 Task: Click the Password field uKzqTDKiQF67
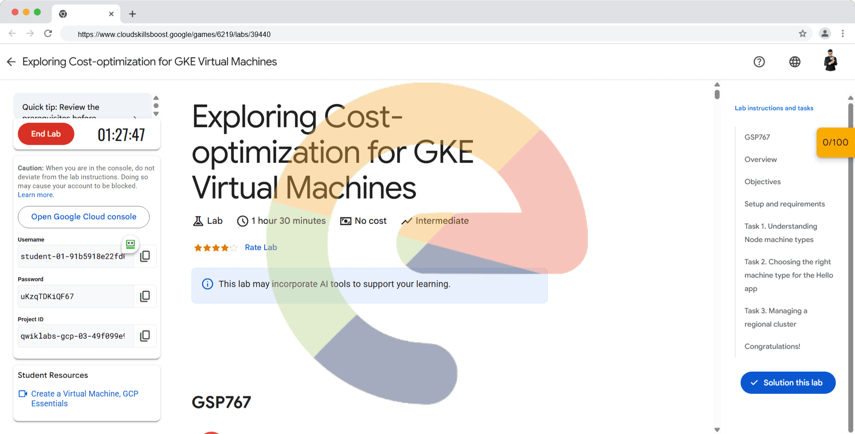(76, 296)
